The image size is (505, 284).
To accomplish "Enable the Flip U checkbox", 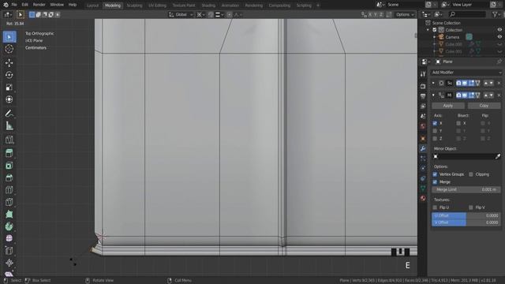I will click(x=435, y=207).
